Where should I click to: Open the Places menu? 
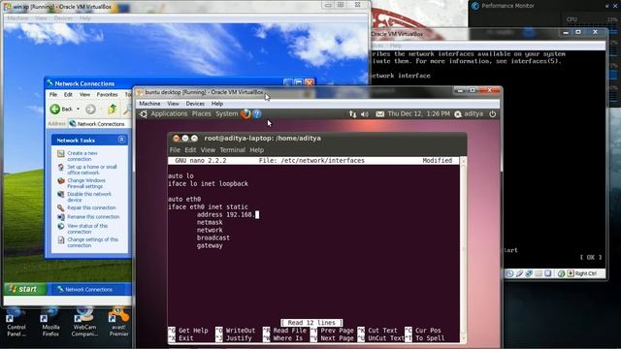(201, 114)
